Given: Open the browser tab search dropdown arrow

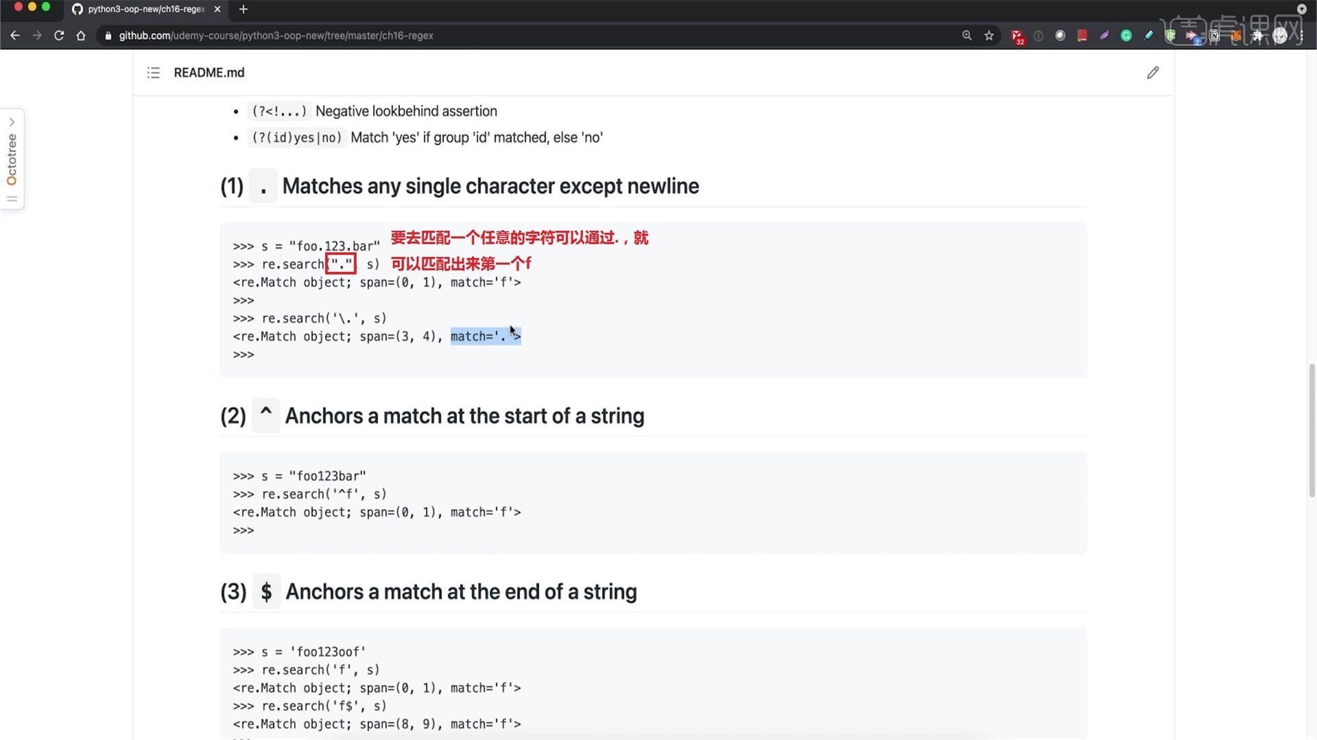Looking at the screenshot, I should click(1301, 9).
